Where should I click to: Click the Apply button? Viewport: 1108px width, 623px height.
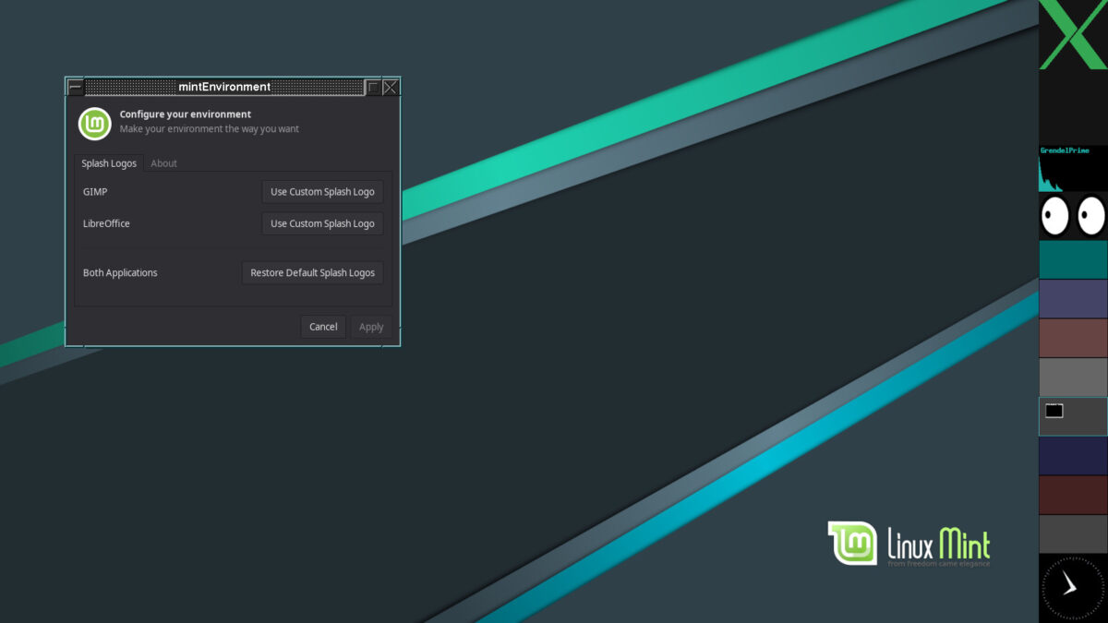click(x=371, y=326)
